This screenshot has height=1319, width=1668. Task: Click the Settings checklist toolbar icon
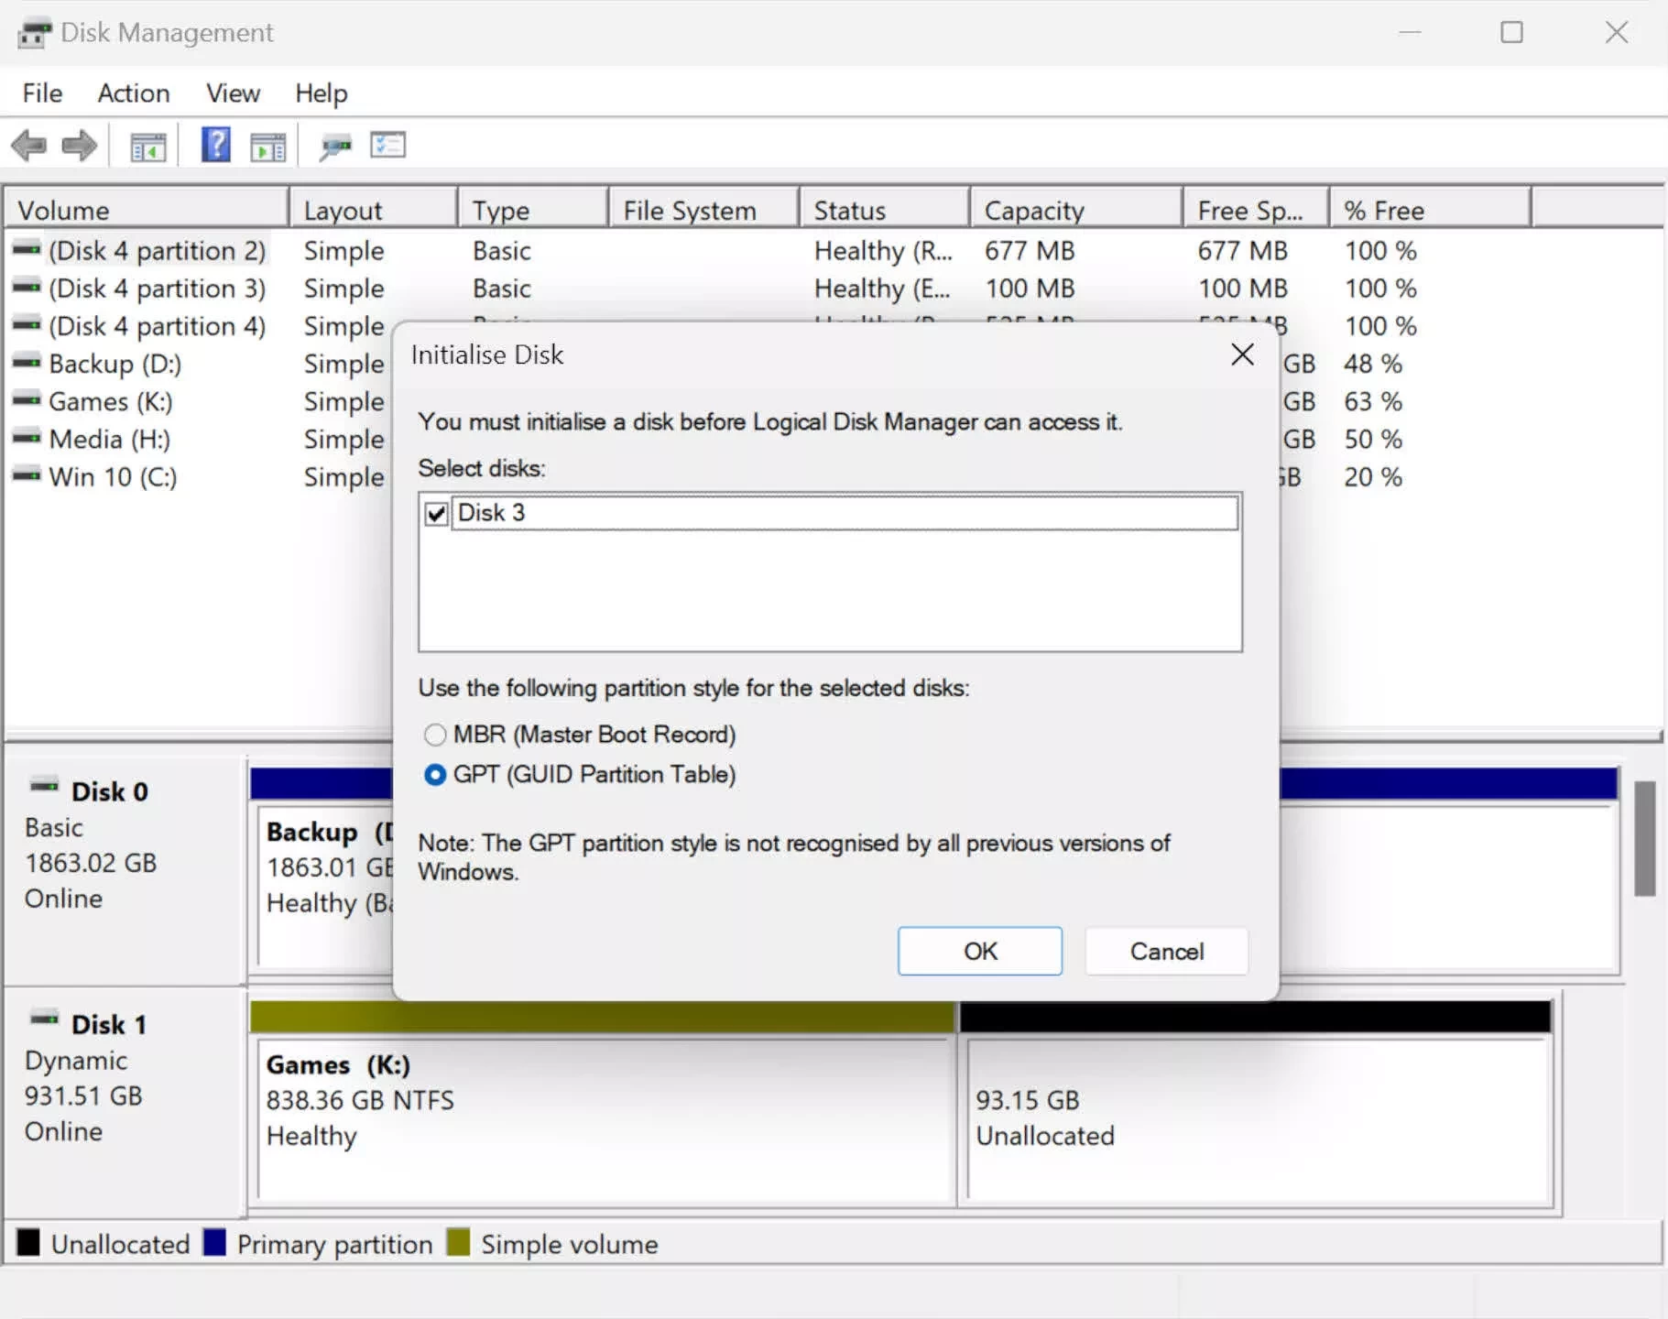coord(387,145)
